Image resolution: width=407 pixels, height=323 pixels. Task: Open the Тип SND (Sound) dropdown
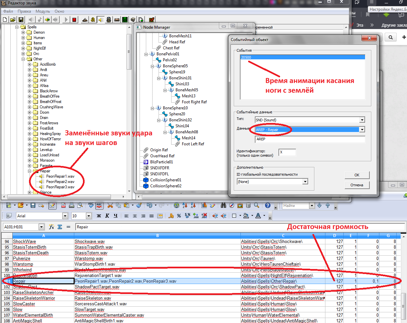(362, 120)
